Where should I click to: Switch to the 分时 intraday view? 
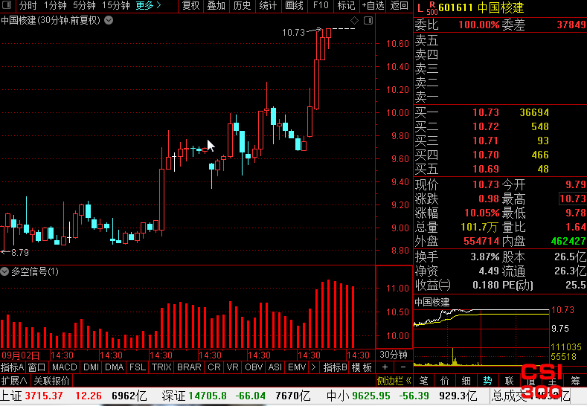tap(28, 5)
